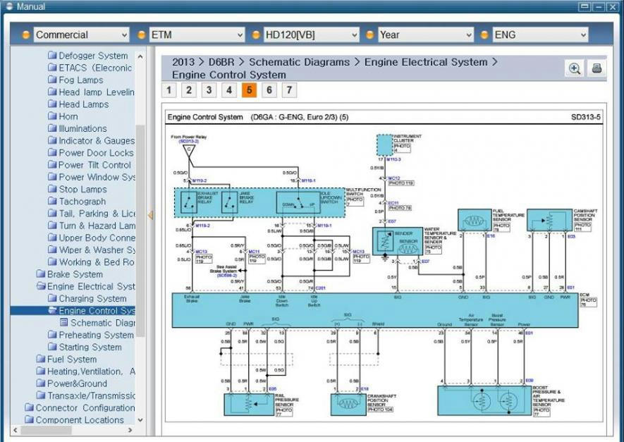Click the Schematic Diagrams document icon in tree
The width and height of the screenshot is (624, 442).
pos(63,323)
